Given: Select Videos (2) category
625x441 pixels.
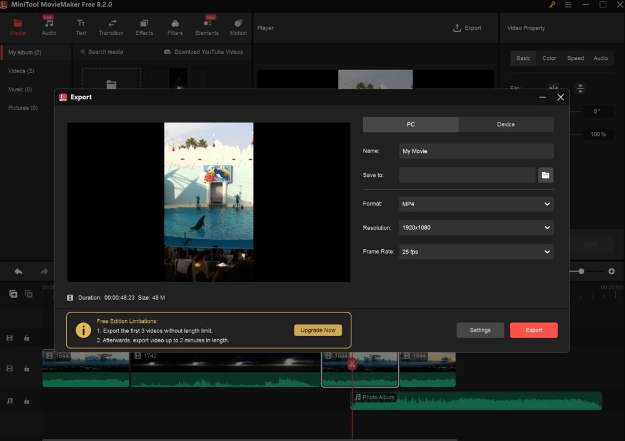Looking at the screenshot, I should pos(21,71).
